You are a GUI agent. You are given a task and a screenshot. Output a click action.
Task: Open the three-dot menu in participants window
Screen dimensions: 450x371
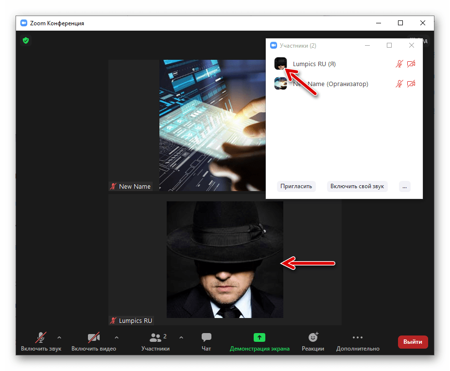tap(404, 186)
